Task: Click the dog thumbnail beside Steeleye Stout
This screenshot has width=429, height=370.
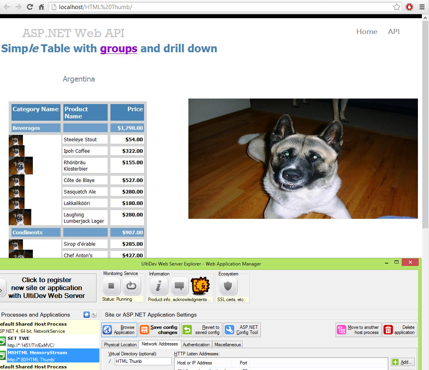Action: 16,140
